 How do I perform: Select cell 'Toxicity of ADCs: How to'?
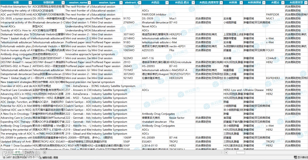click(x=16, y=31)
